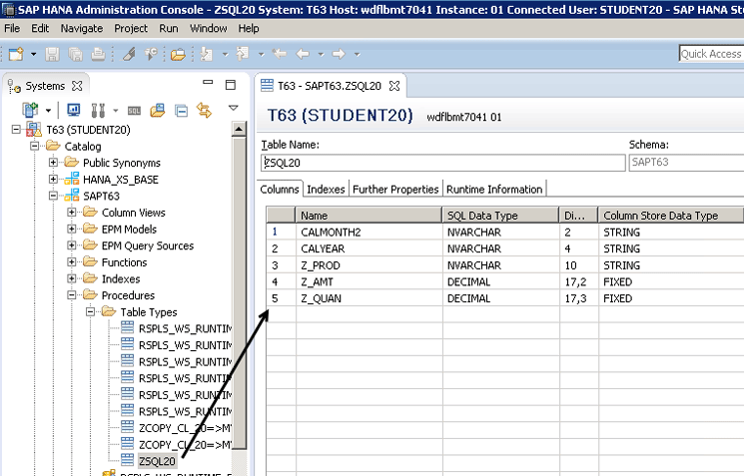Screen dimensions: 744x476
Task: Open the Next Annotation dropdown arrow
Action: click(226, 54)
